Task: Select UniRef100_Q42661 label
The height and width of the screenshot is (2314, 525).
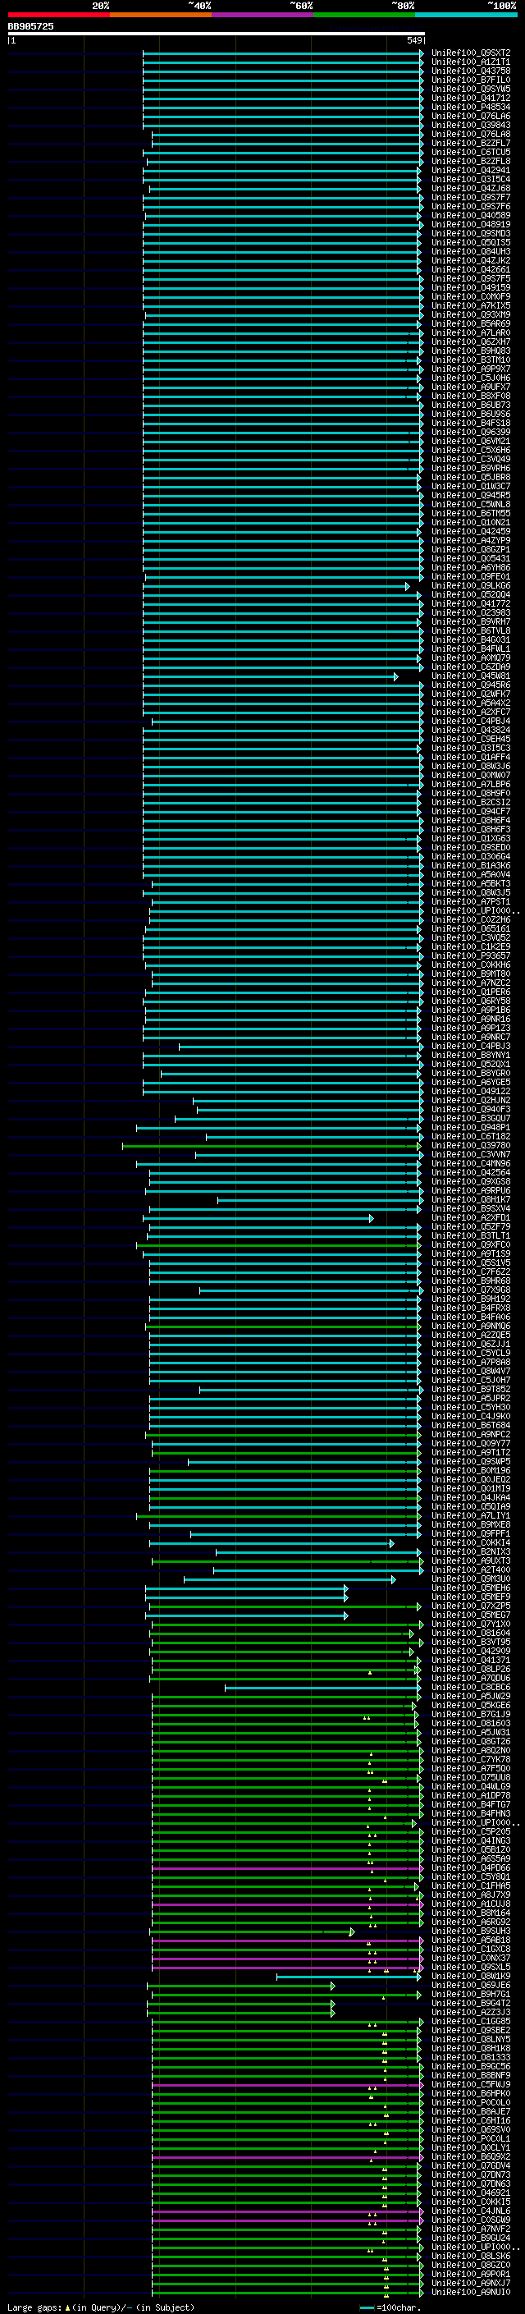Action: coord(471,269)
